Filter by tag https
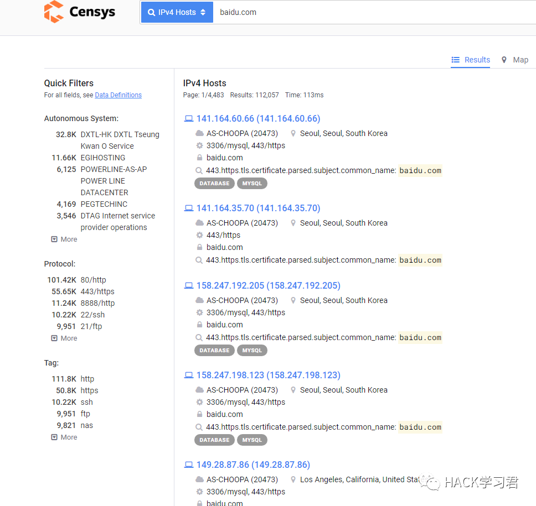The width and height of the screenshot is (536, 506). (x=89, y=390)
